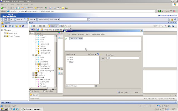Switch to the Data tab
This screenshot has height=111, width=178.
(x=32, y=33)
